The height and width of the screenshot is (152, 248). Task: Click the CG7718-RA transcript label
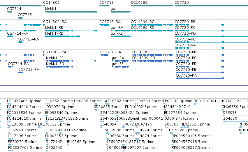point(110,22)
